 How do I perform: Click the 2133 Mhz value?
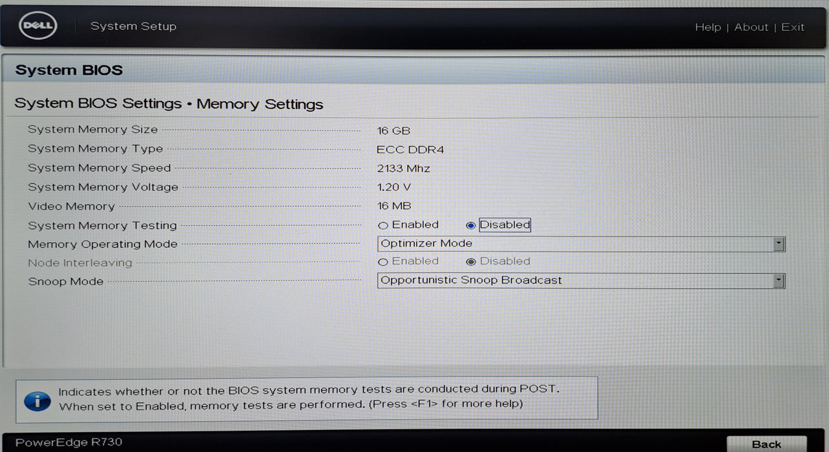[x=403, y=169]
